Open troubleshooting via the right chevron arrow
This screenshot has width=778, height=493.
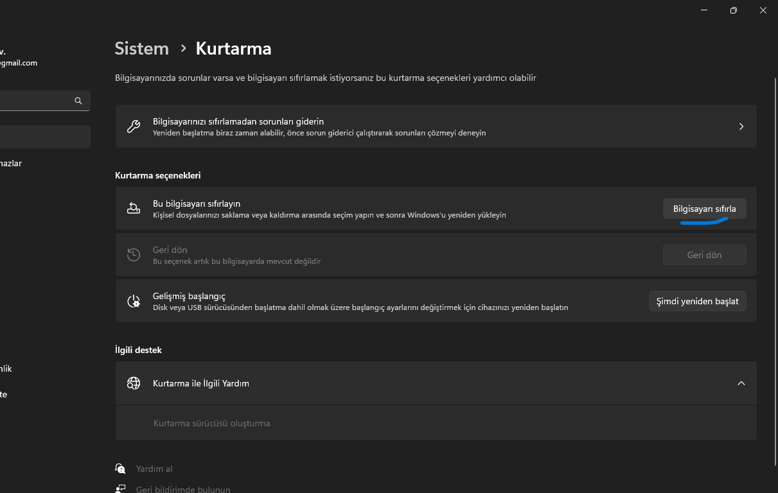(741, 126)
